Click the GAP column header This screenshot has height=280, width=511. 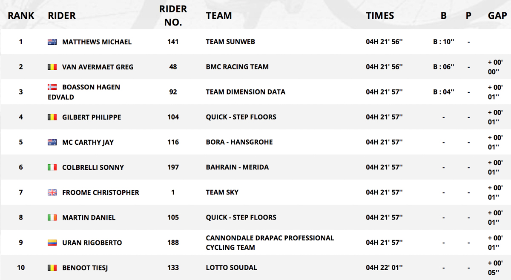coord(497,16)
